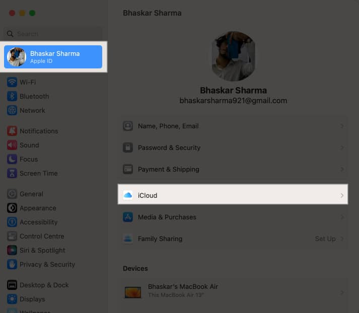
Task: Open Payment & Shipping chevron arrow
Action: tap(342, 170)
